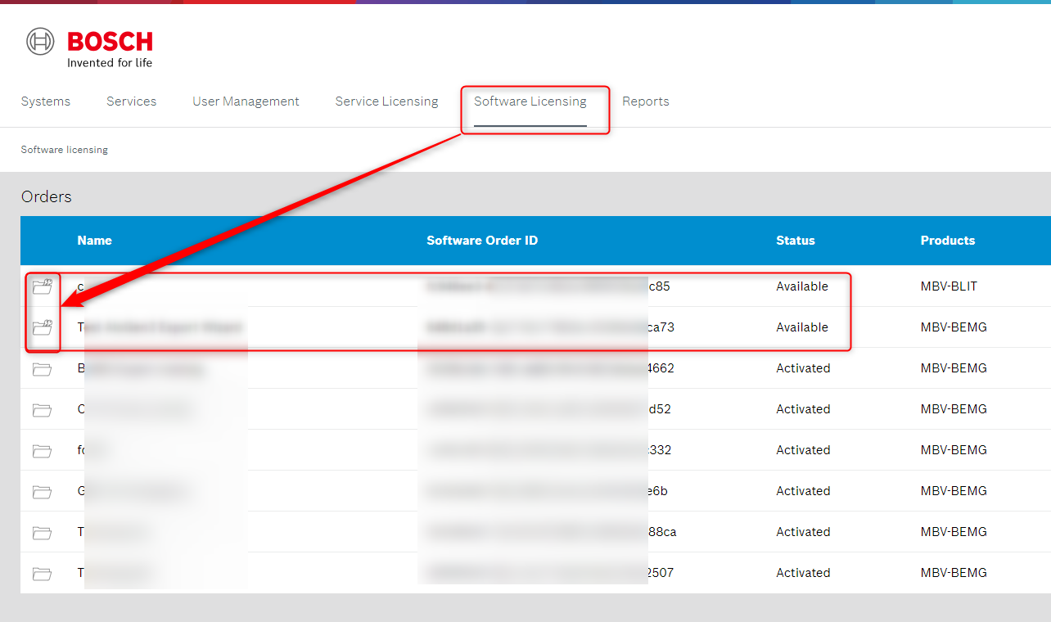
Task: Select the Service Licensing tab
Action: click(x=386, y=101)
